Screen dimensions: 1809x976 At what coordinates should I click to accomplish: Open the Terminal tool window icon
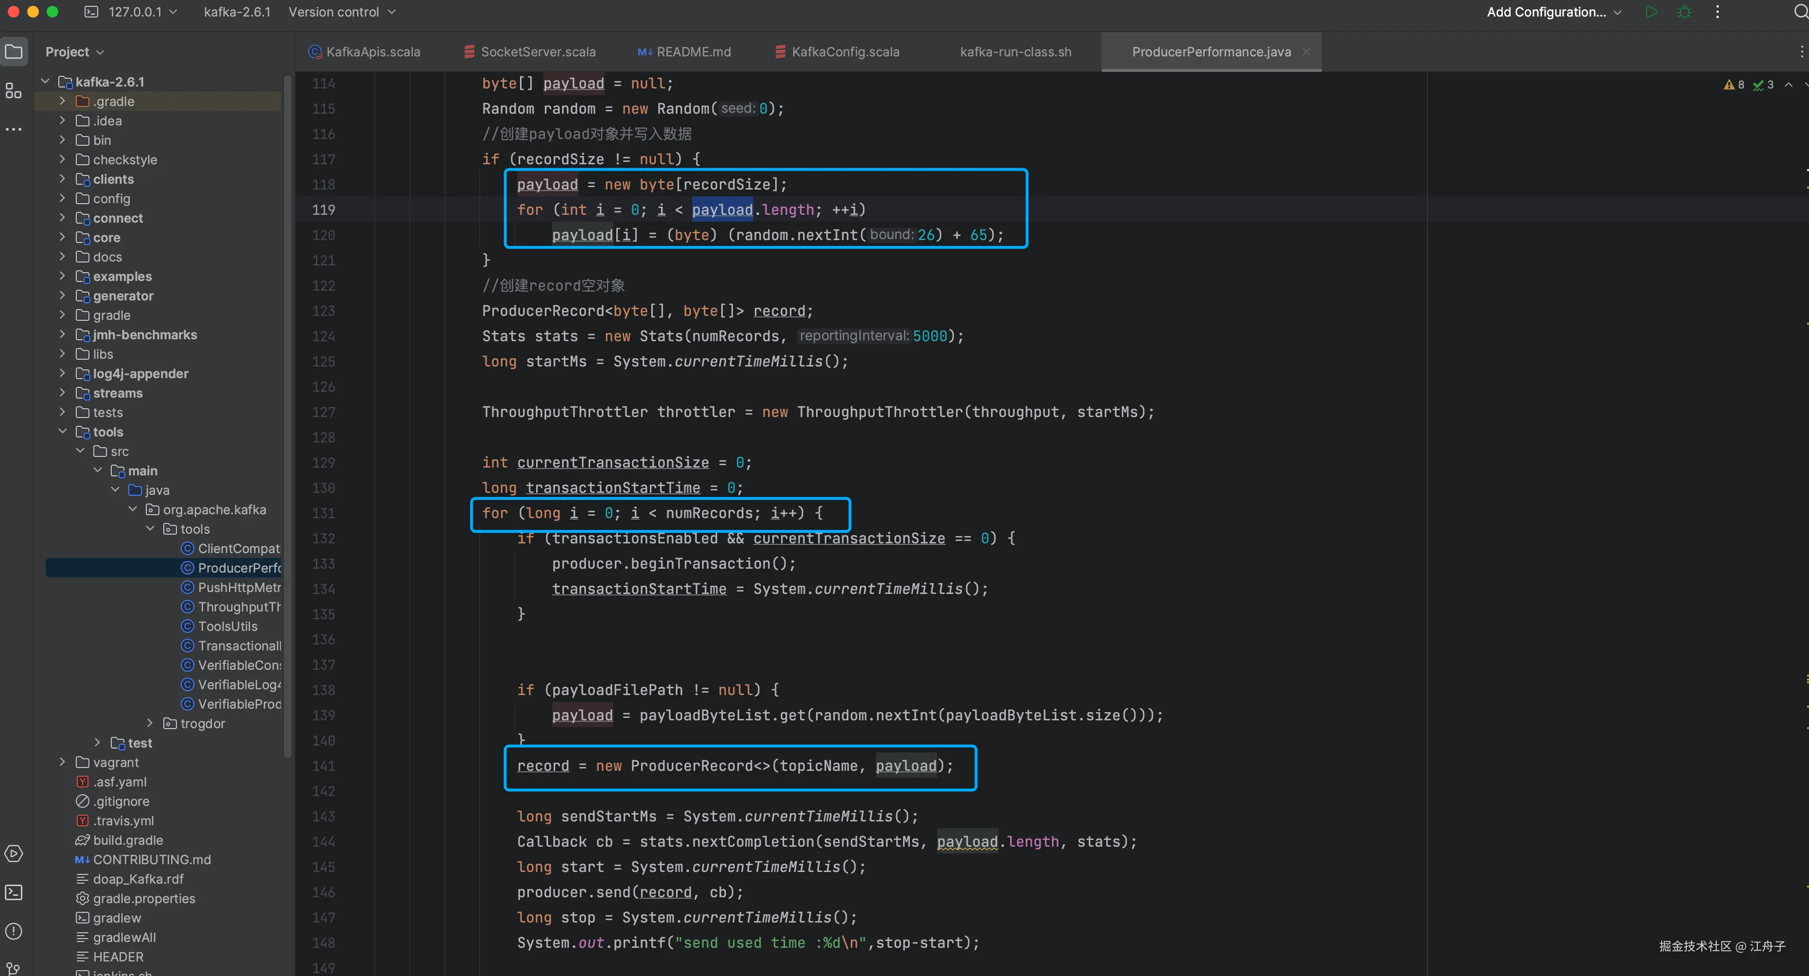point(13,892)
